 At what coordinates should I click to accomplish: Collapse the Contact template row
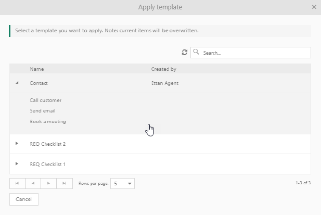[x=17, y=83]
